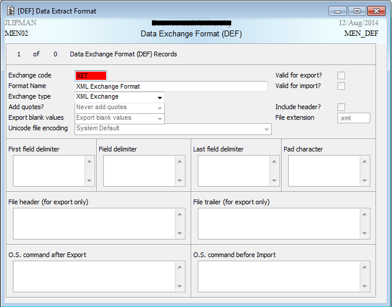Focus the File header text area
The image size is (392, 307).
click(x=94, y=224)
